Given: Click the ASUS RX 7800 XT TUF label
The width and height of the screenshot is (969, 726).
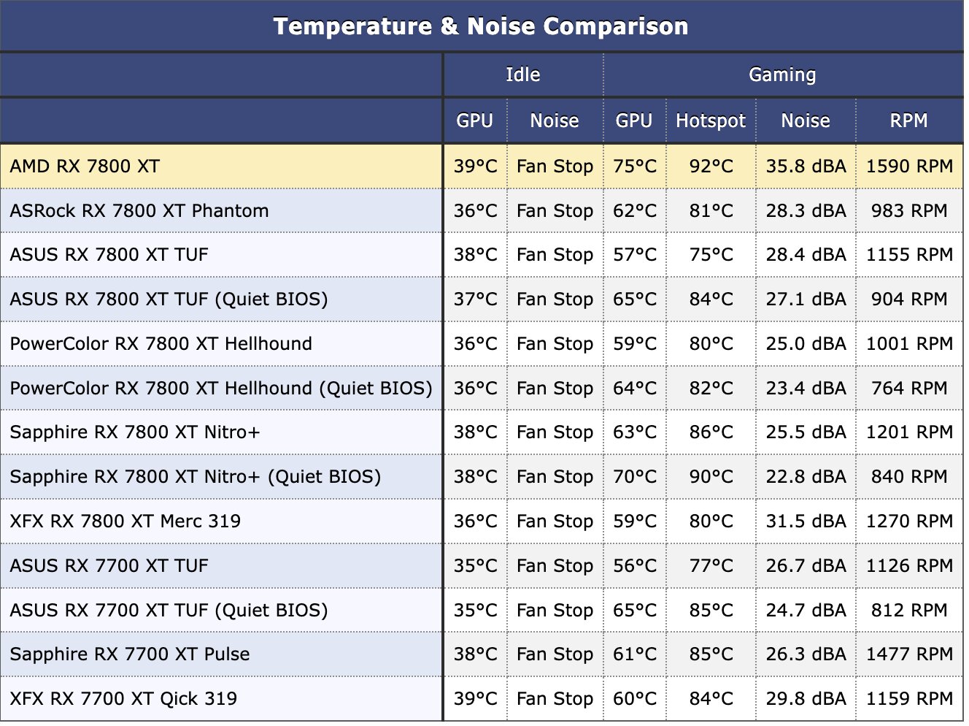Looking at the screenshot, I should 109,255.
